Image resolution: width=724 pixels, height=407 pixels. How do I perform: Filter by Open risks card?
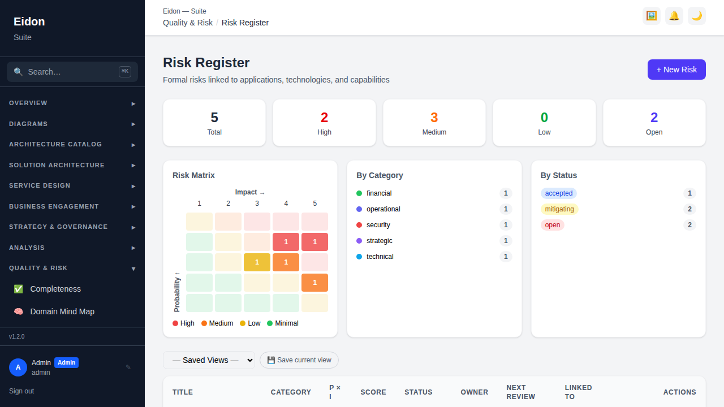[654, 123]
